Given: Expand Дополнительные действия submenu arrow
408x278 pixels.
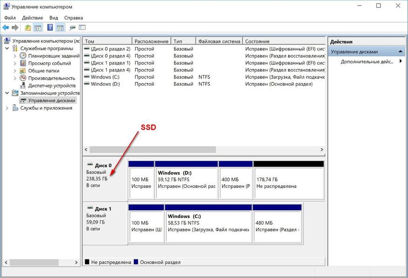Looking at the screenshot, I should pyautogui.click(x=401, y=61).
